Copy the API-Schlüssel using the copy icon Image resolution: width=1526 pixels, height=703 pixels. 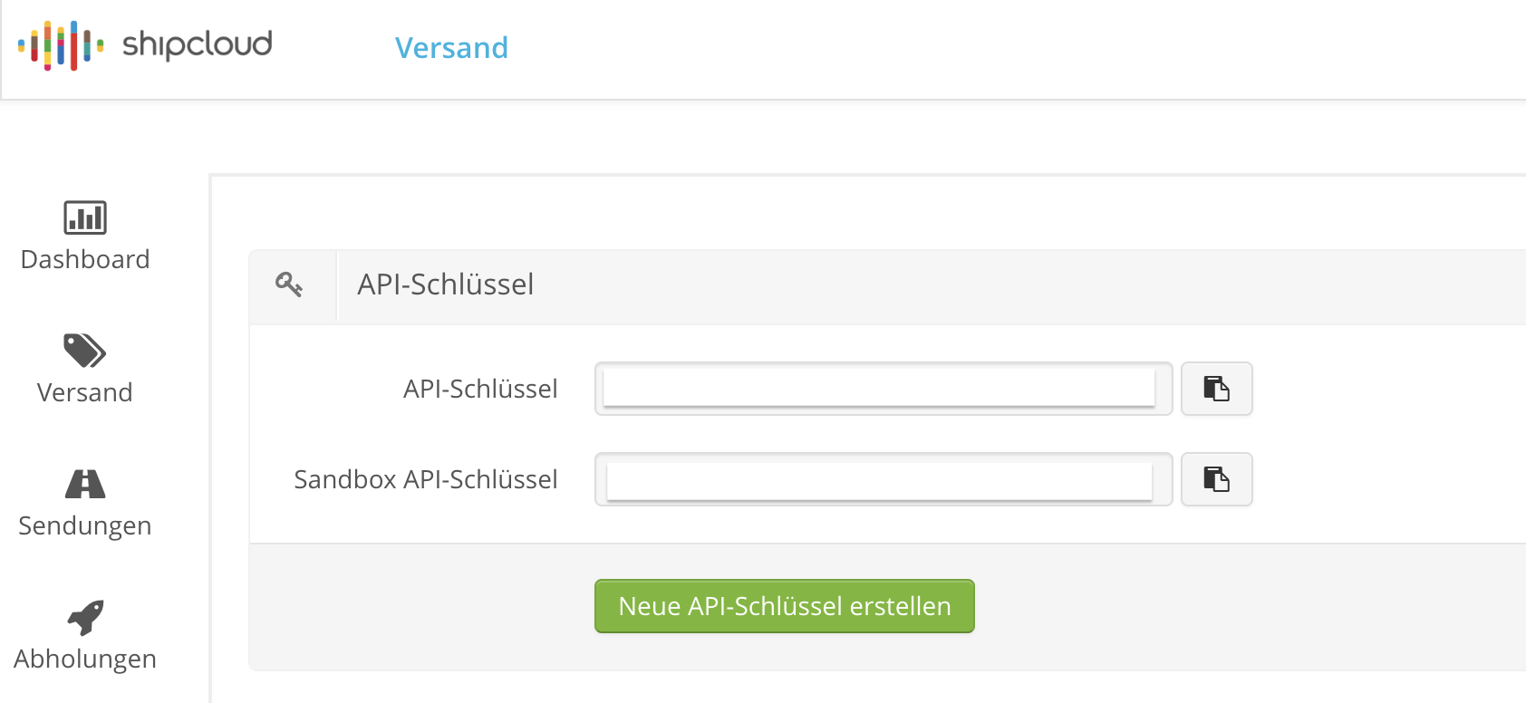(1216, 389)
